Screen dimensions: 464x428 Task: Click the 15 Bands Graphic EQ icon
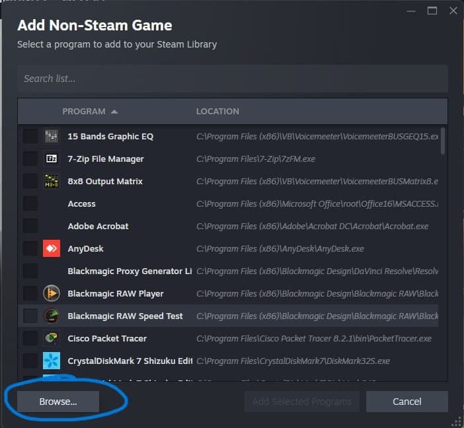(51, 136)
